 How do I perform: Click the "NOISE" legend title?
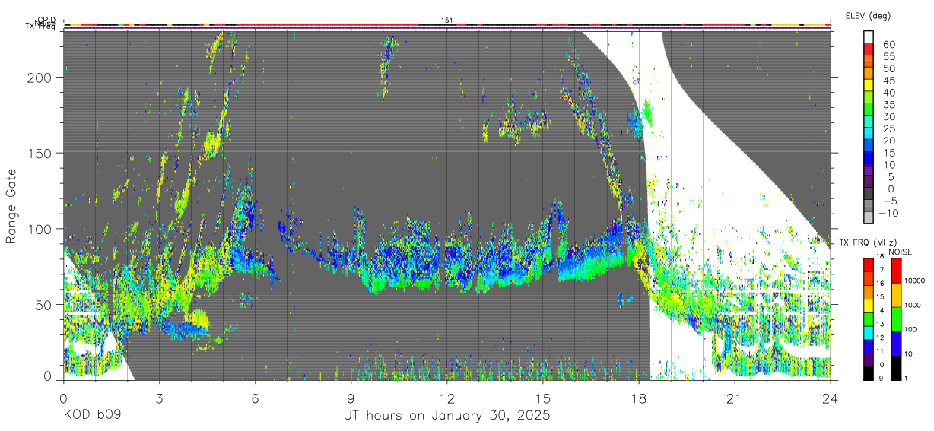[901, 252]
